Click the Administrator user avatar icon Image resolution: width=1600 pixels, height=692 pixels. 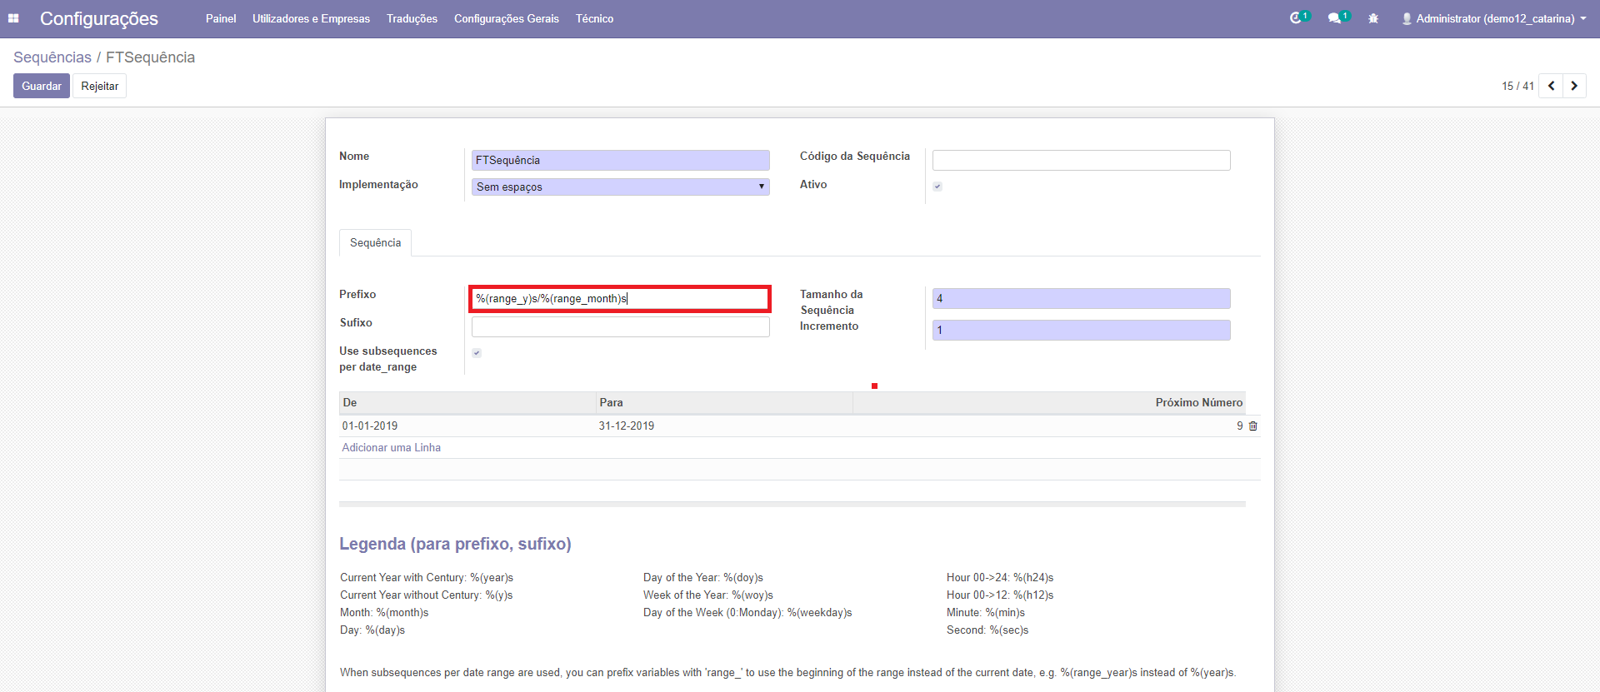[1407, 18]
